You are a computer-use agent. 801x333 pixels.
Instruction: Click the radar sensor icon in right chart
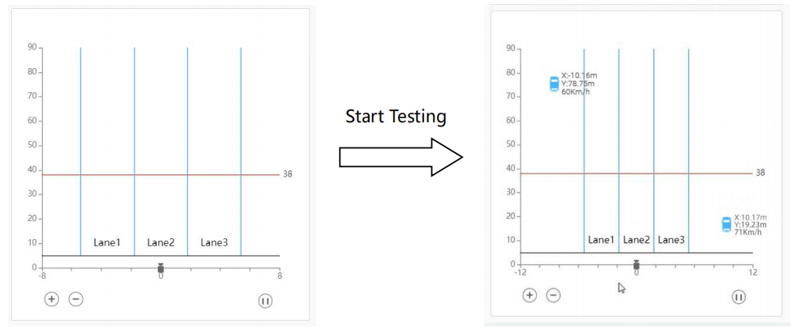[636, 265]
